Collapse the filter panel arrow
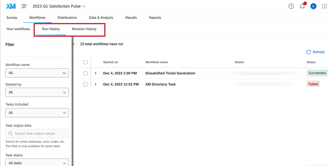The image size is (332, 166). tap(74, 44)
